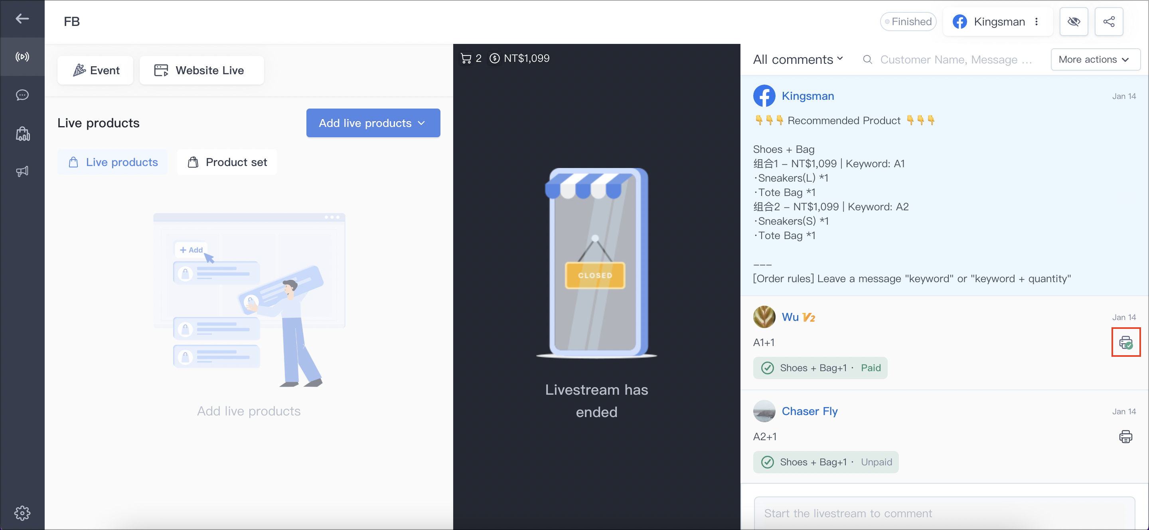The image size is (1149, 530).
Task: Open the chat messages sidebar icon
Action: 22,95
